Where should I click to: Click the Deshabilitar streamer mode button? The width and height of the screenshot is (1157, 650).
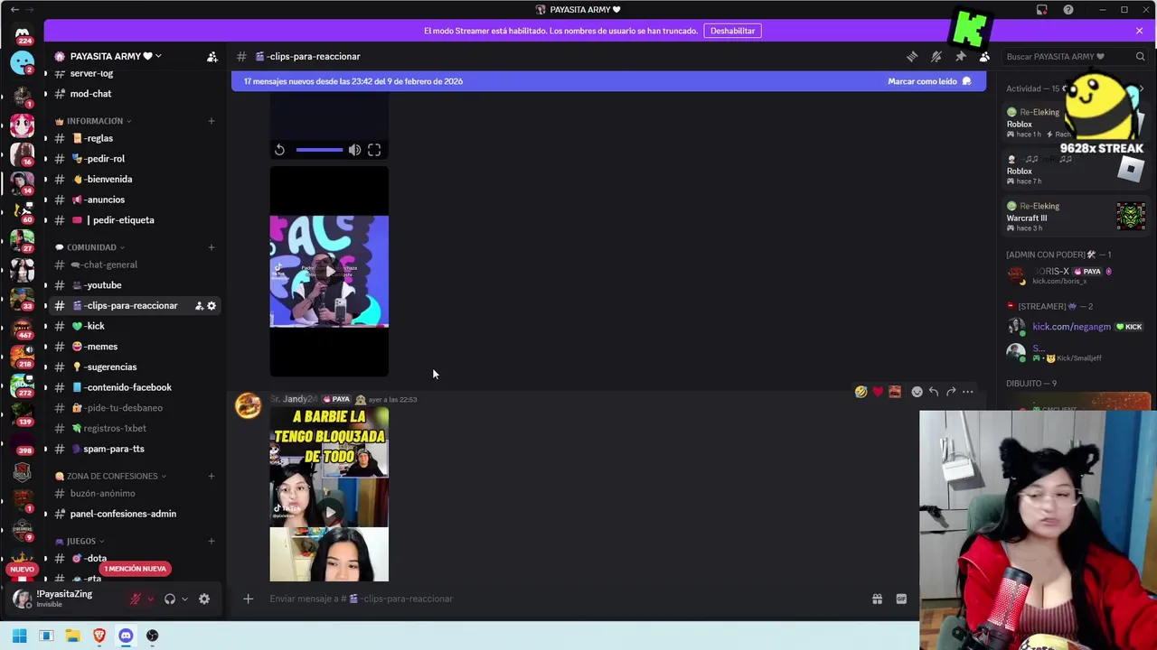tap(732, 31)
